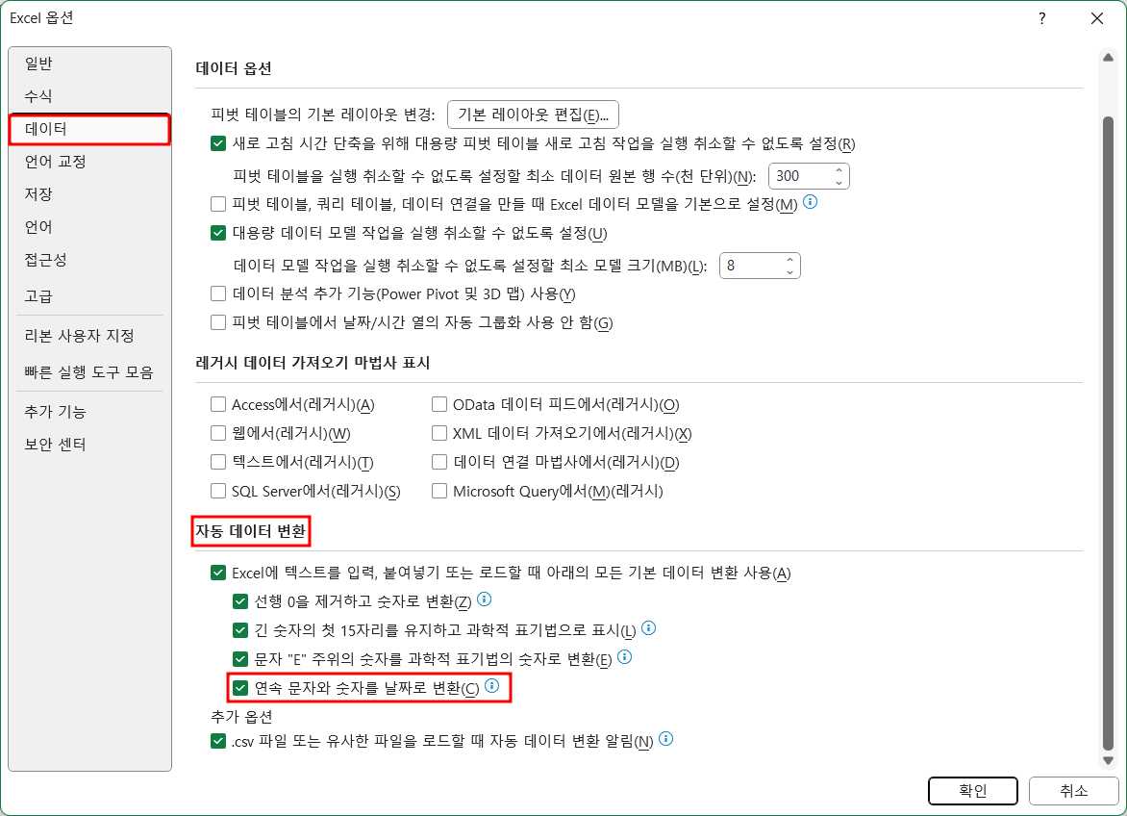
Task: Enable SQL Server에서(레거시) checkbox
Action: click(x=218, y=491)
